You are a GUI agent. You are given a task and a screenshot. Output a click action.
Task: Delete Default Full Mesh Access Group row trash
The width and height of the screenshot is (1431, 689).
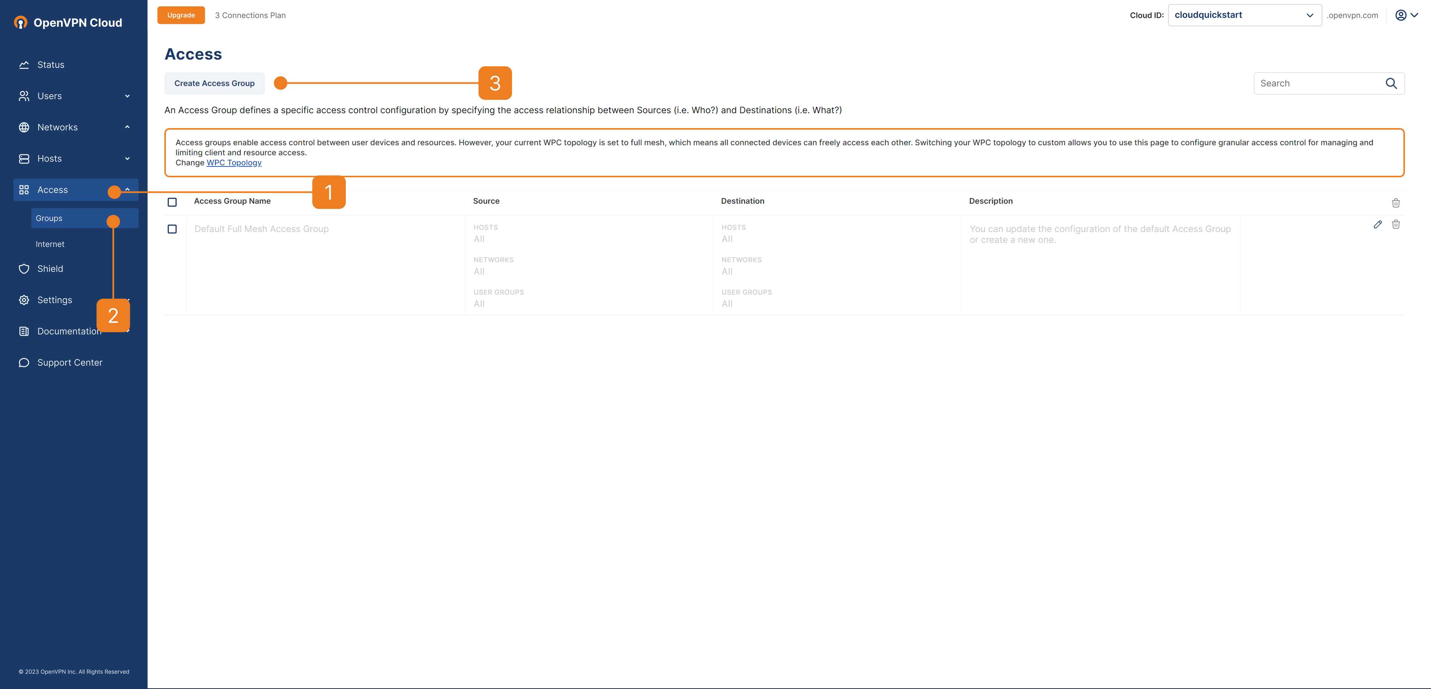(x=1396, y=224)
